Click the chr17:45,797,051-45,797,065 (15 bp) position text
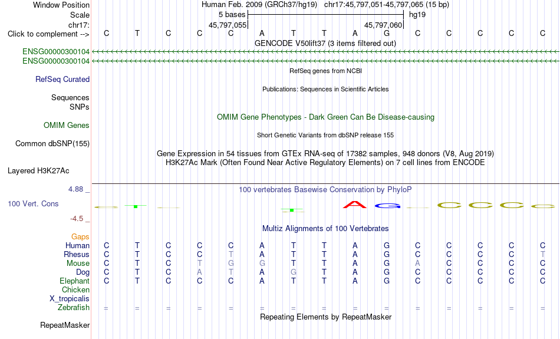This screenshot has width=560, height=339. tap(387, 5)
